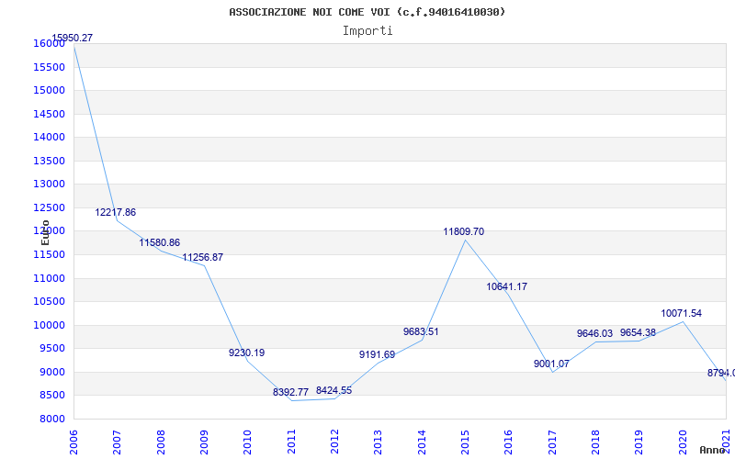Click y-axis value 13500
The width and height of the screenshot is (735, 459).
pos(49,161)
